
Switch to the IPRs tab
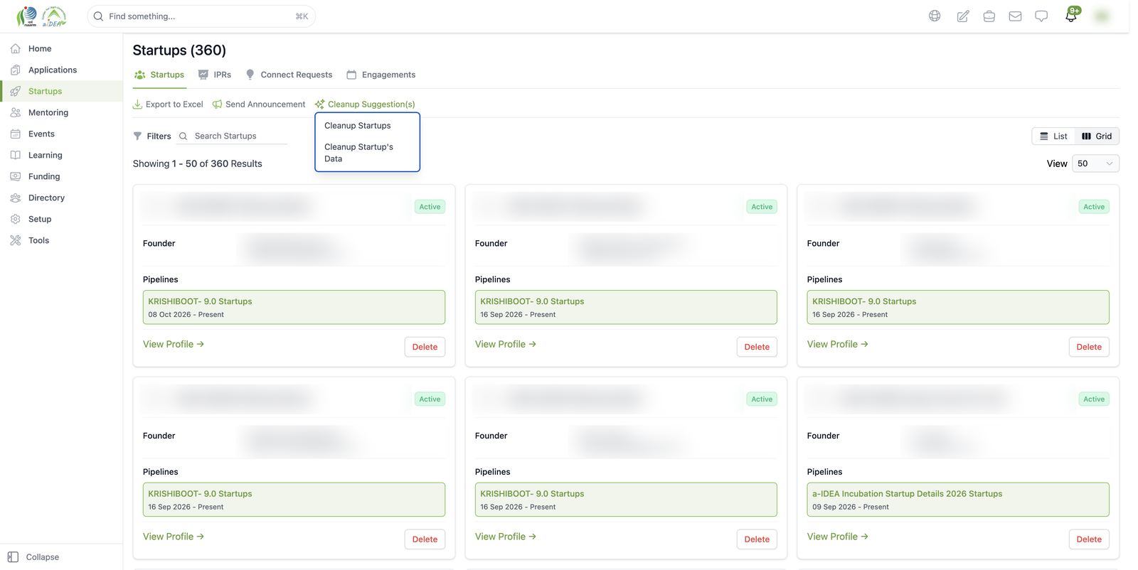pyautogui.click(x=215, y=75)
